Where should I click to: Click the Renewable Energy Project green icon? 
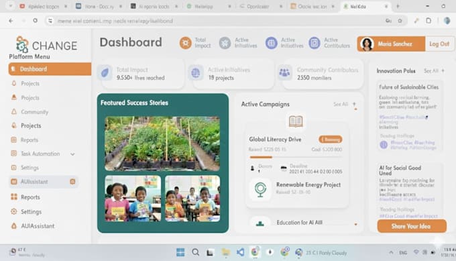(x=260, y=189)
